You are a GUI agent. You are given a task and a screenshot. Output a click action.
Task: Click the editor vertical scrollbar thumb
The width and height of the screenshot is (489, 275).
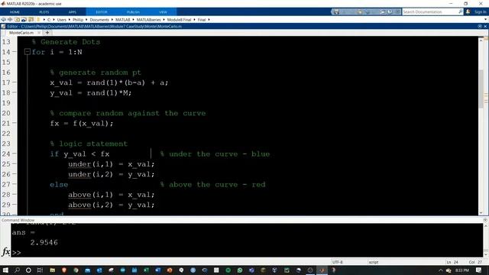[481, 89]
